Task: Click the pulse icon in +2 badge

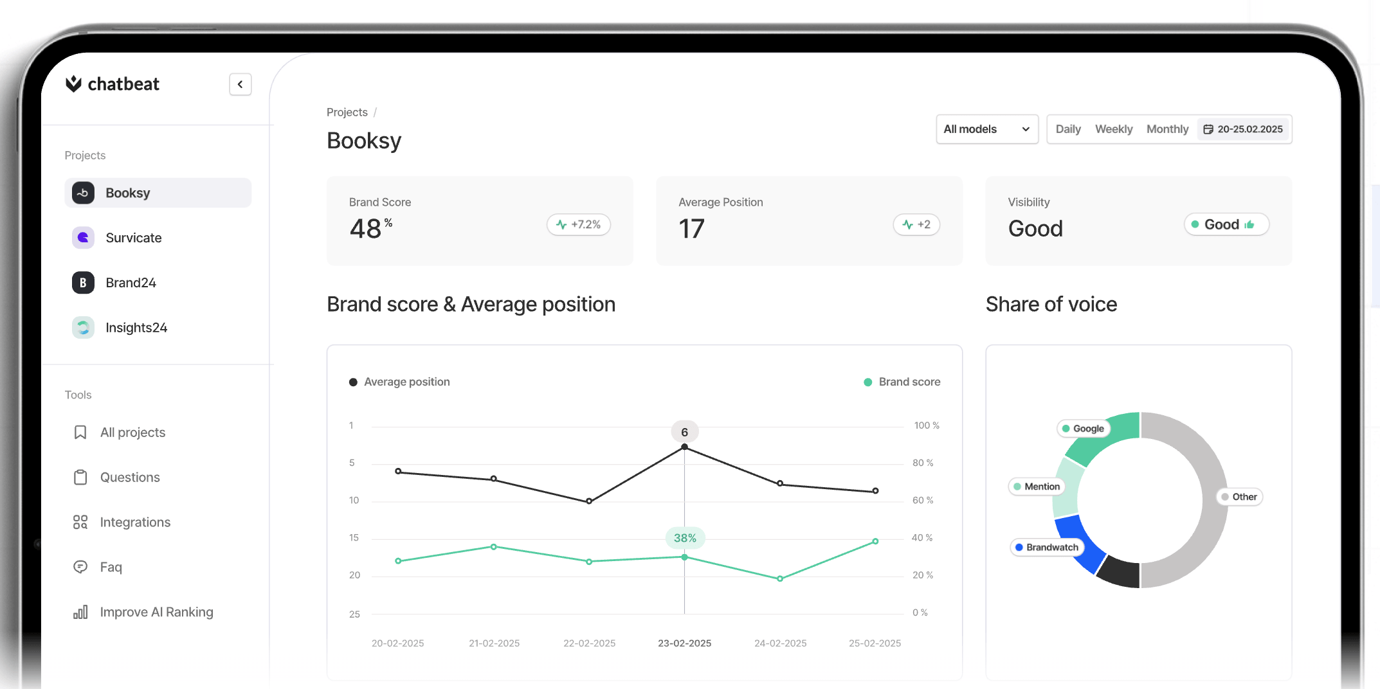Action: point(907,224)
